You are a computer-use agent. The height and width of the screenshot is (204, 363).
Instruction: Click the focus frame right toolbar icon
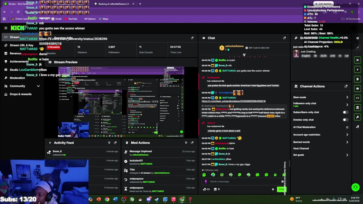click(358, 60)
